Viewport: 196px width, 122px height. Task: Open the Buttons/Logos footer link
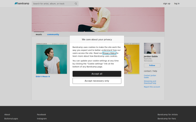(11, 119)
